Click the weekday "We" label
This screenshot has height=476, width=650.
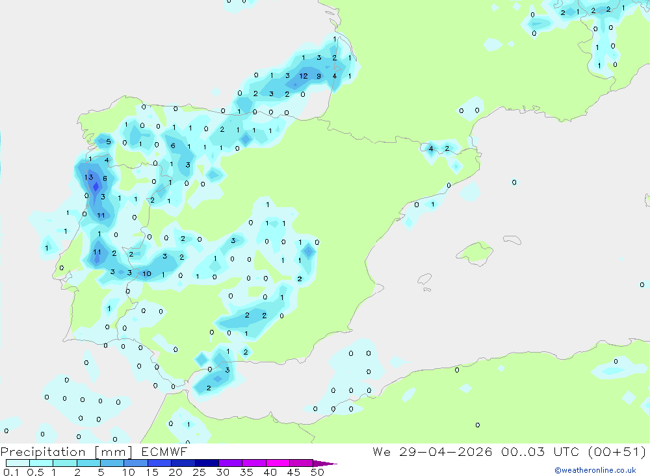382,452
